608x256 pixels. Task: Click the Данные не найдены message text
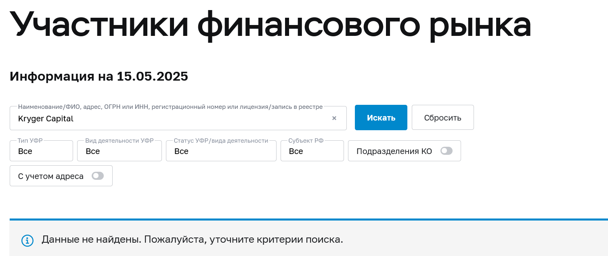tap(192, 239)
